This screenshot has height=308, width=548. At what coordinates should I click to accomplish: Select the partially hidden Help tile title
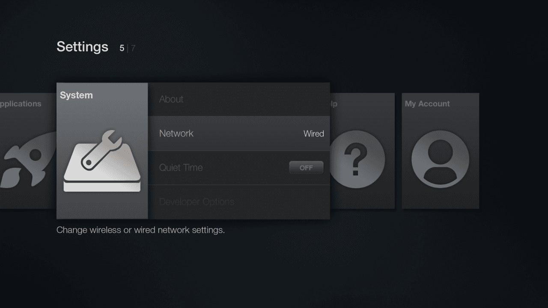click(x=334, y=104)
